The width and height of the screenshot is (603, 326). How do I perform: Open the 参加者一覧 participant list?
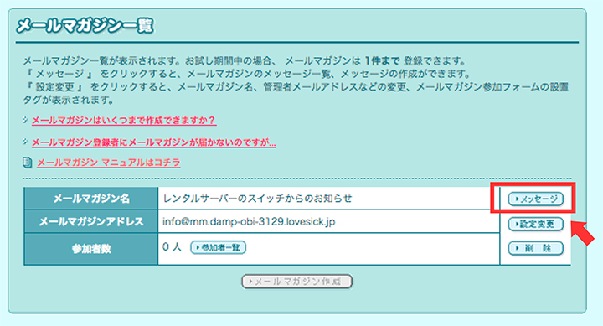coord(218,247)
